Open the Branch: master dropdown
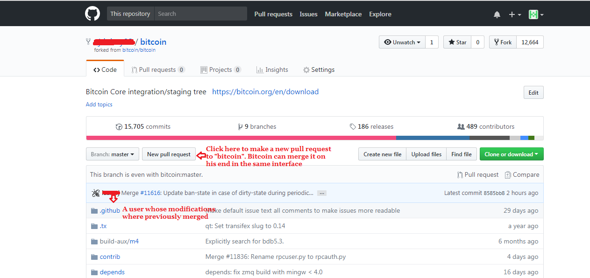590x278 pixels. [113, 154]
